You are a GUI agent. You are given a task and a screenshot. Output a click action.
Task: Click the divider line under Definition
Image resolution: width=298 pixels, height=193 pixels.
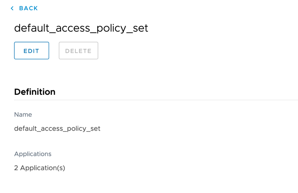pyautogui.click(x=156, y=100)
